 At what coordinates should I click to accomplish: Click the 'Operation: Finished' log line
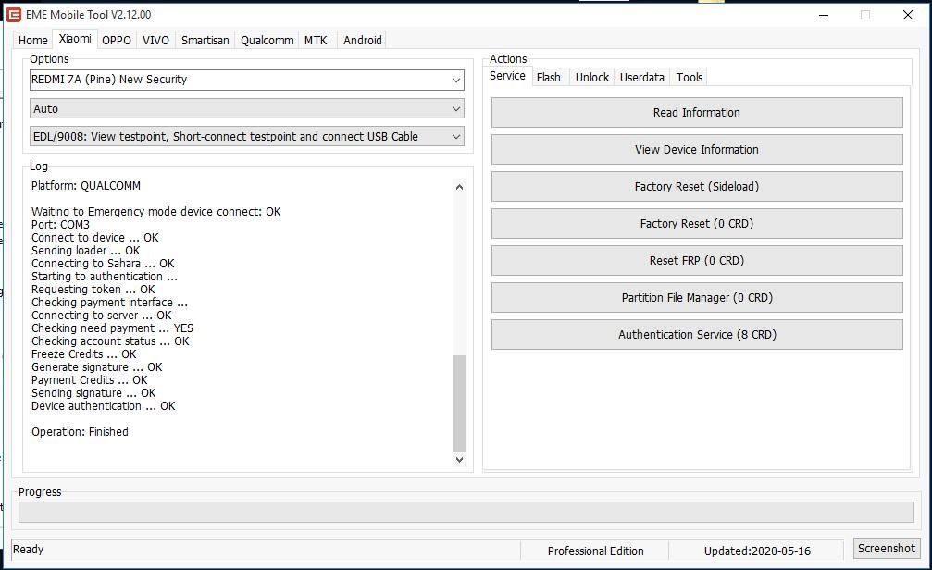[x=80, y=432]
